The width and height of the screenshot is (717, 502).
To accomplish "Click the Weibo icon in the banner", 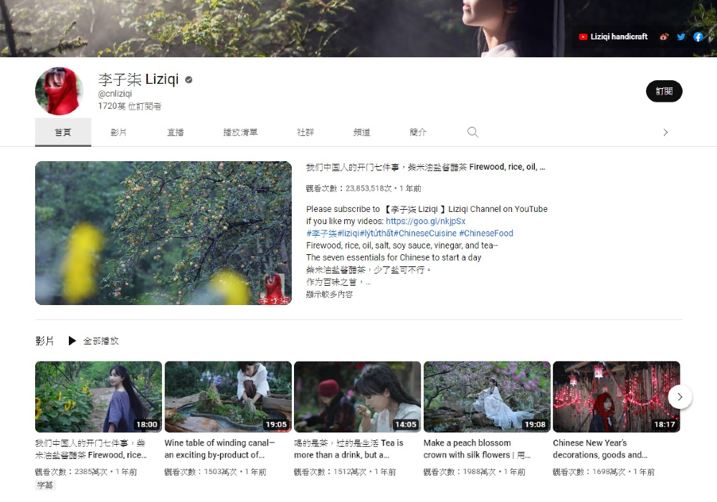I will pyautogui.click(x=664, y=37).
